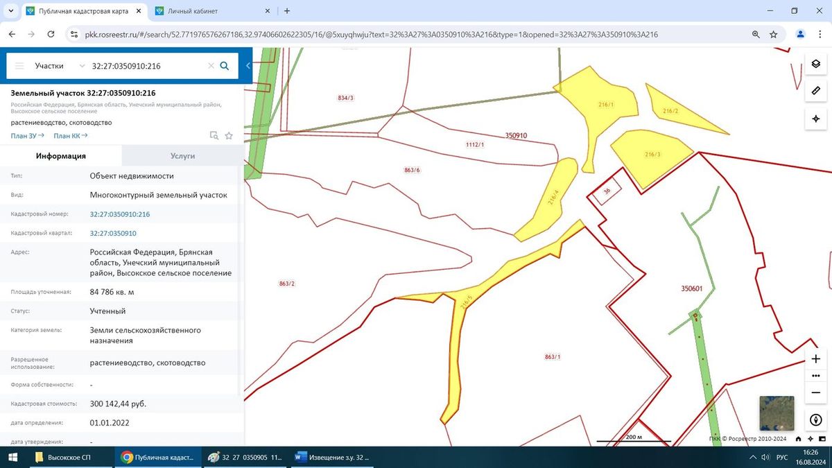The image size is (832, 468).
Task: Click the home icon at the map's bottom
Action: [x=799, y=439]
